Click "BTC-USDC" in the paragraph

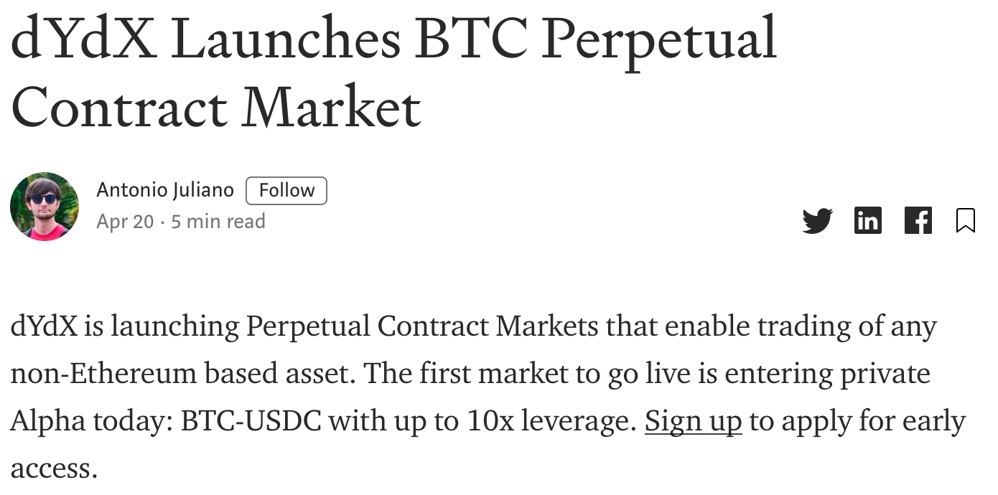tap(251, 421)
